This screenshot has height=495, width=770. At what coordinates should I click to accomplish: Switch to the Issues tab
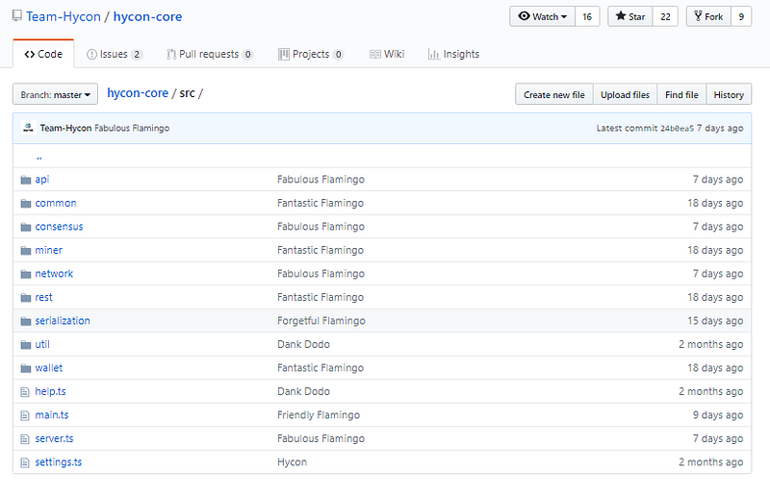pos(115,54)
